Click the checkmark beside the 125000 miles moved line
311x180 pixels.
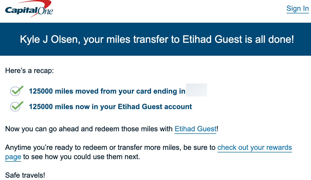[15, 91]
